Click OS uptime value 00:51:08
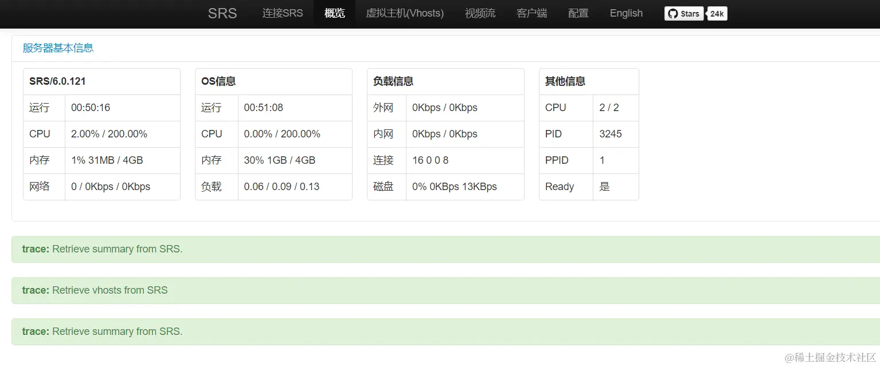 pos(264,108)
